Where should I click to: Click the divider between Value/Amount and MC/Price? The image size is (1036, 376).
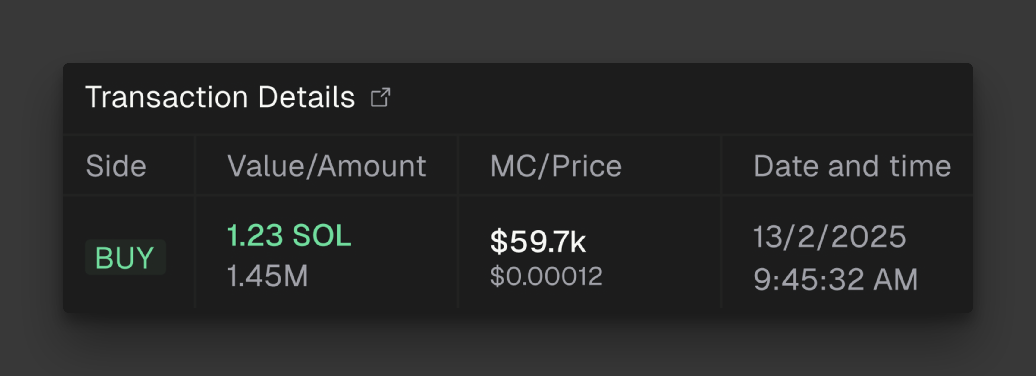pyautogui.click(x=457, y=226)
